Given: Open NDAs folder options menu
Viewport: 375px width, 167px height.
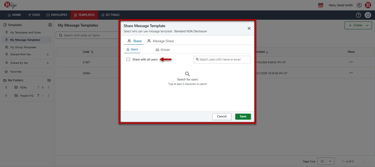Looking at the screenshot, I should [x=49, y=87].
